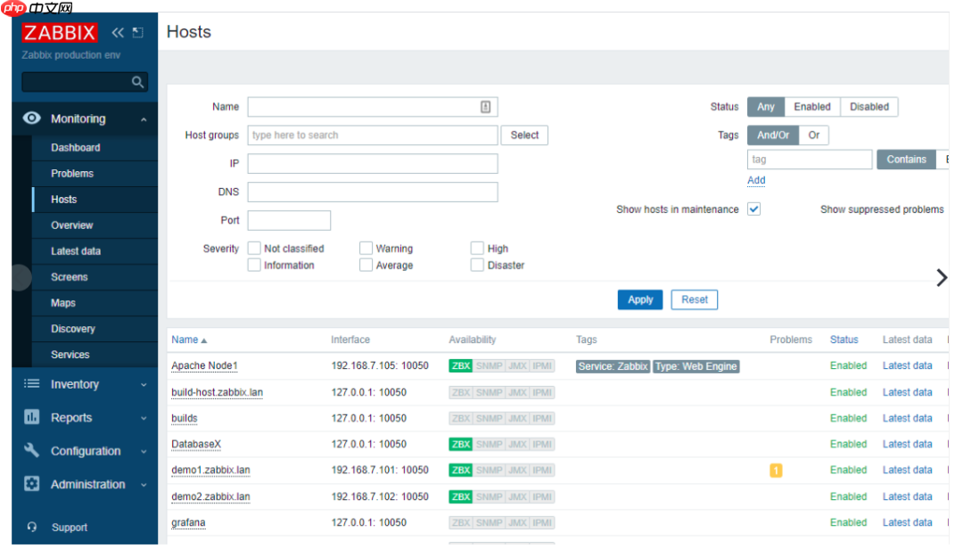Click the Add tag link
This screenshot has height=557, width=963.
pos(756,180)
